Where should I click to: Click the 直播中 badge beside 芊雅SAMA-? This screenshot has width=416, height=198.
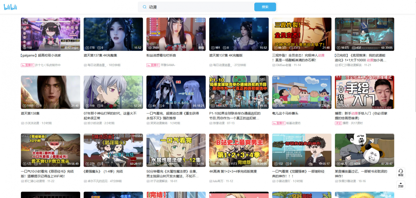click(x=153, y=65)
